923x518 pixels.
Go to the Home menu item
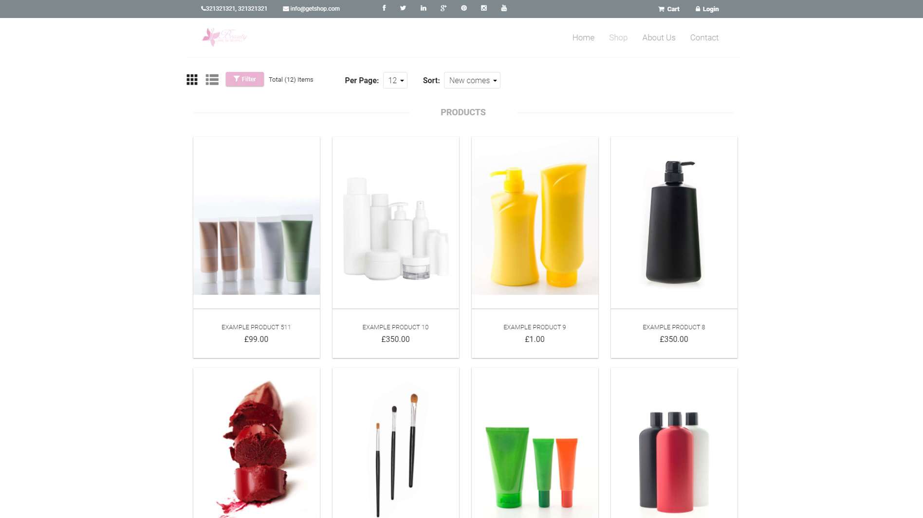pyautogui.click(x=583, y=37)
